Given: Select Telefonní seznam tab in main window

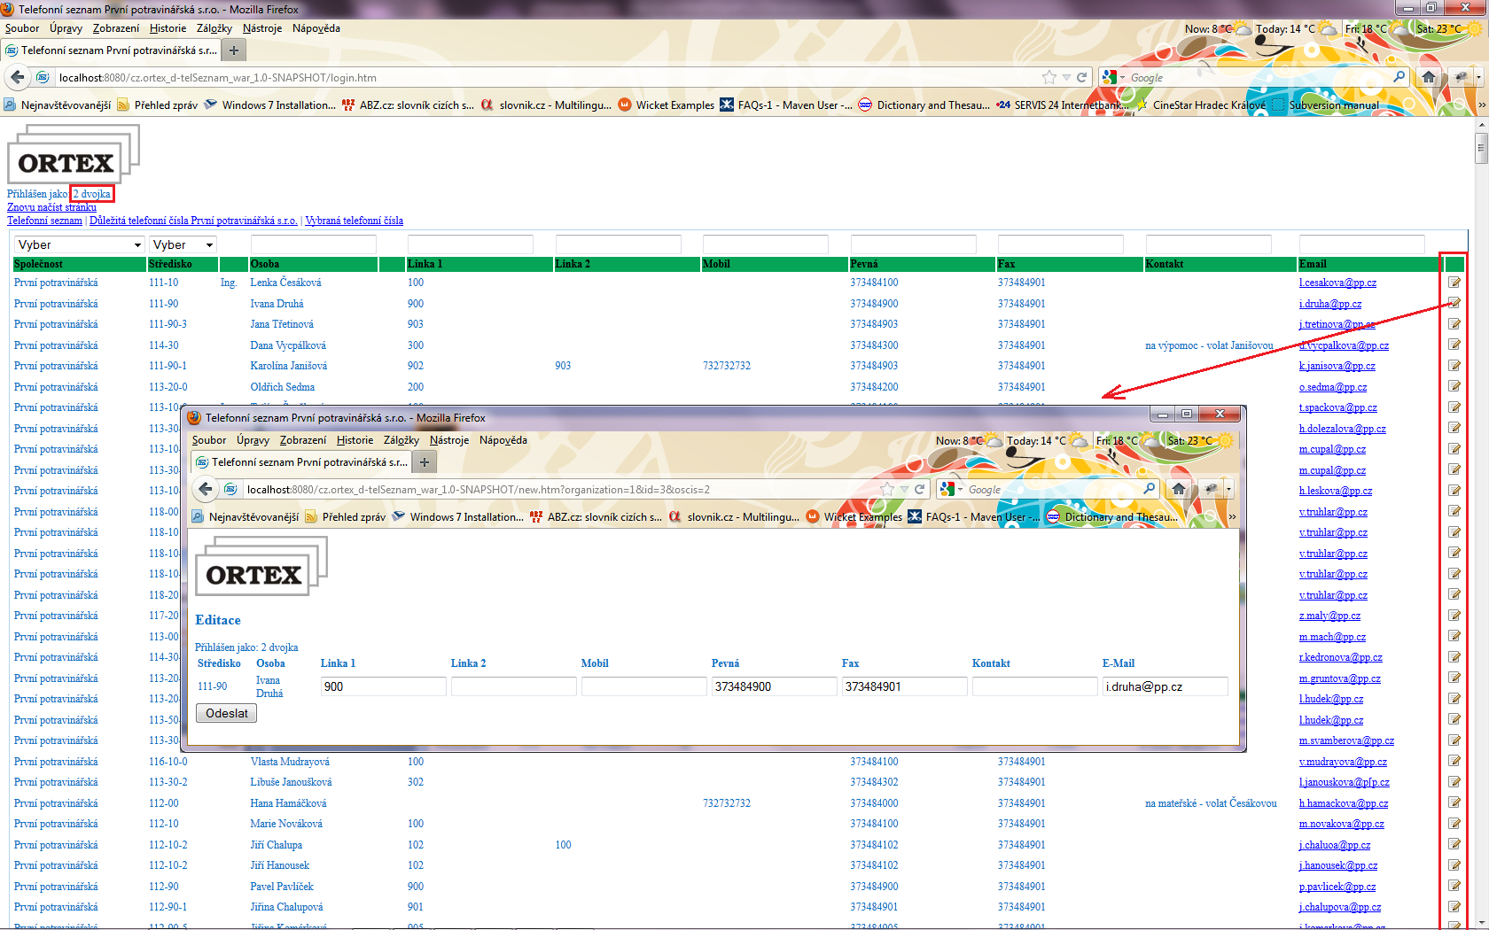Looking at the screenshot, I should click(x=111, y=50).
